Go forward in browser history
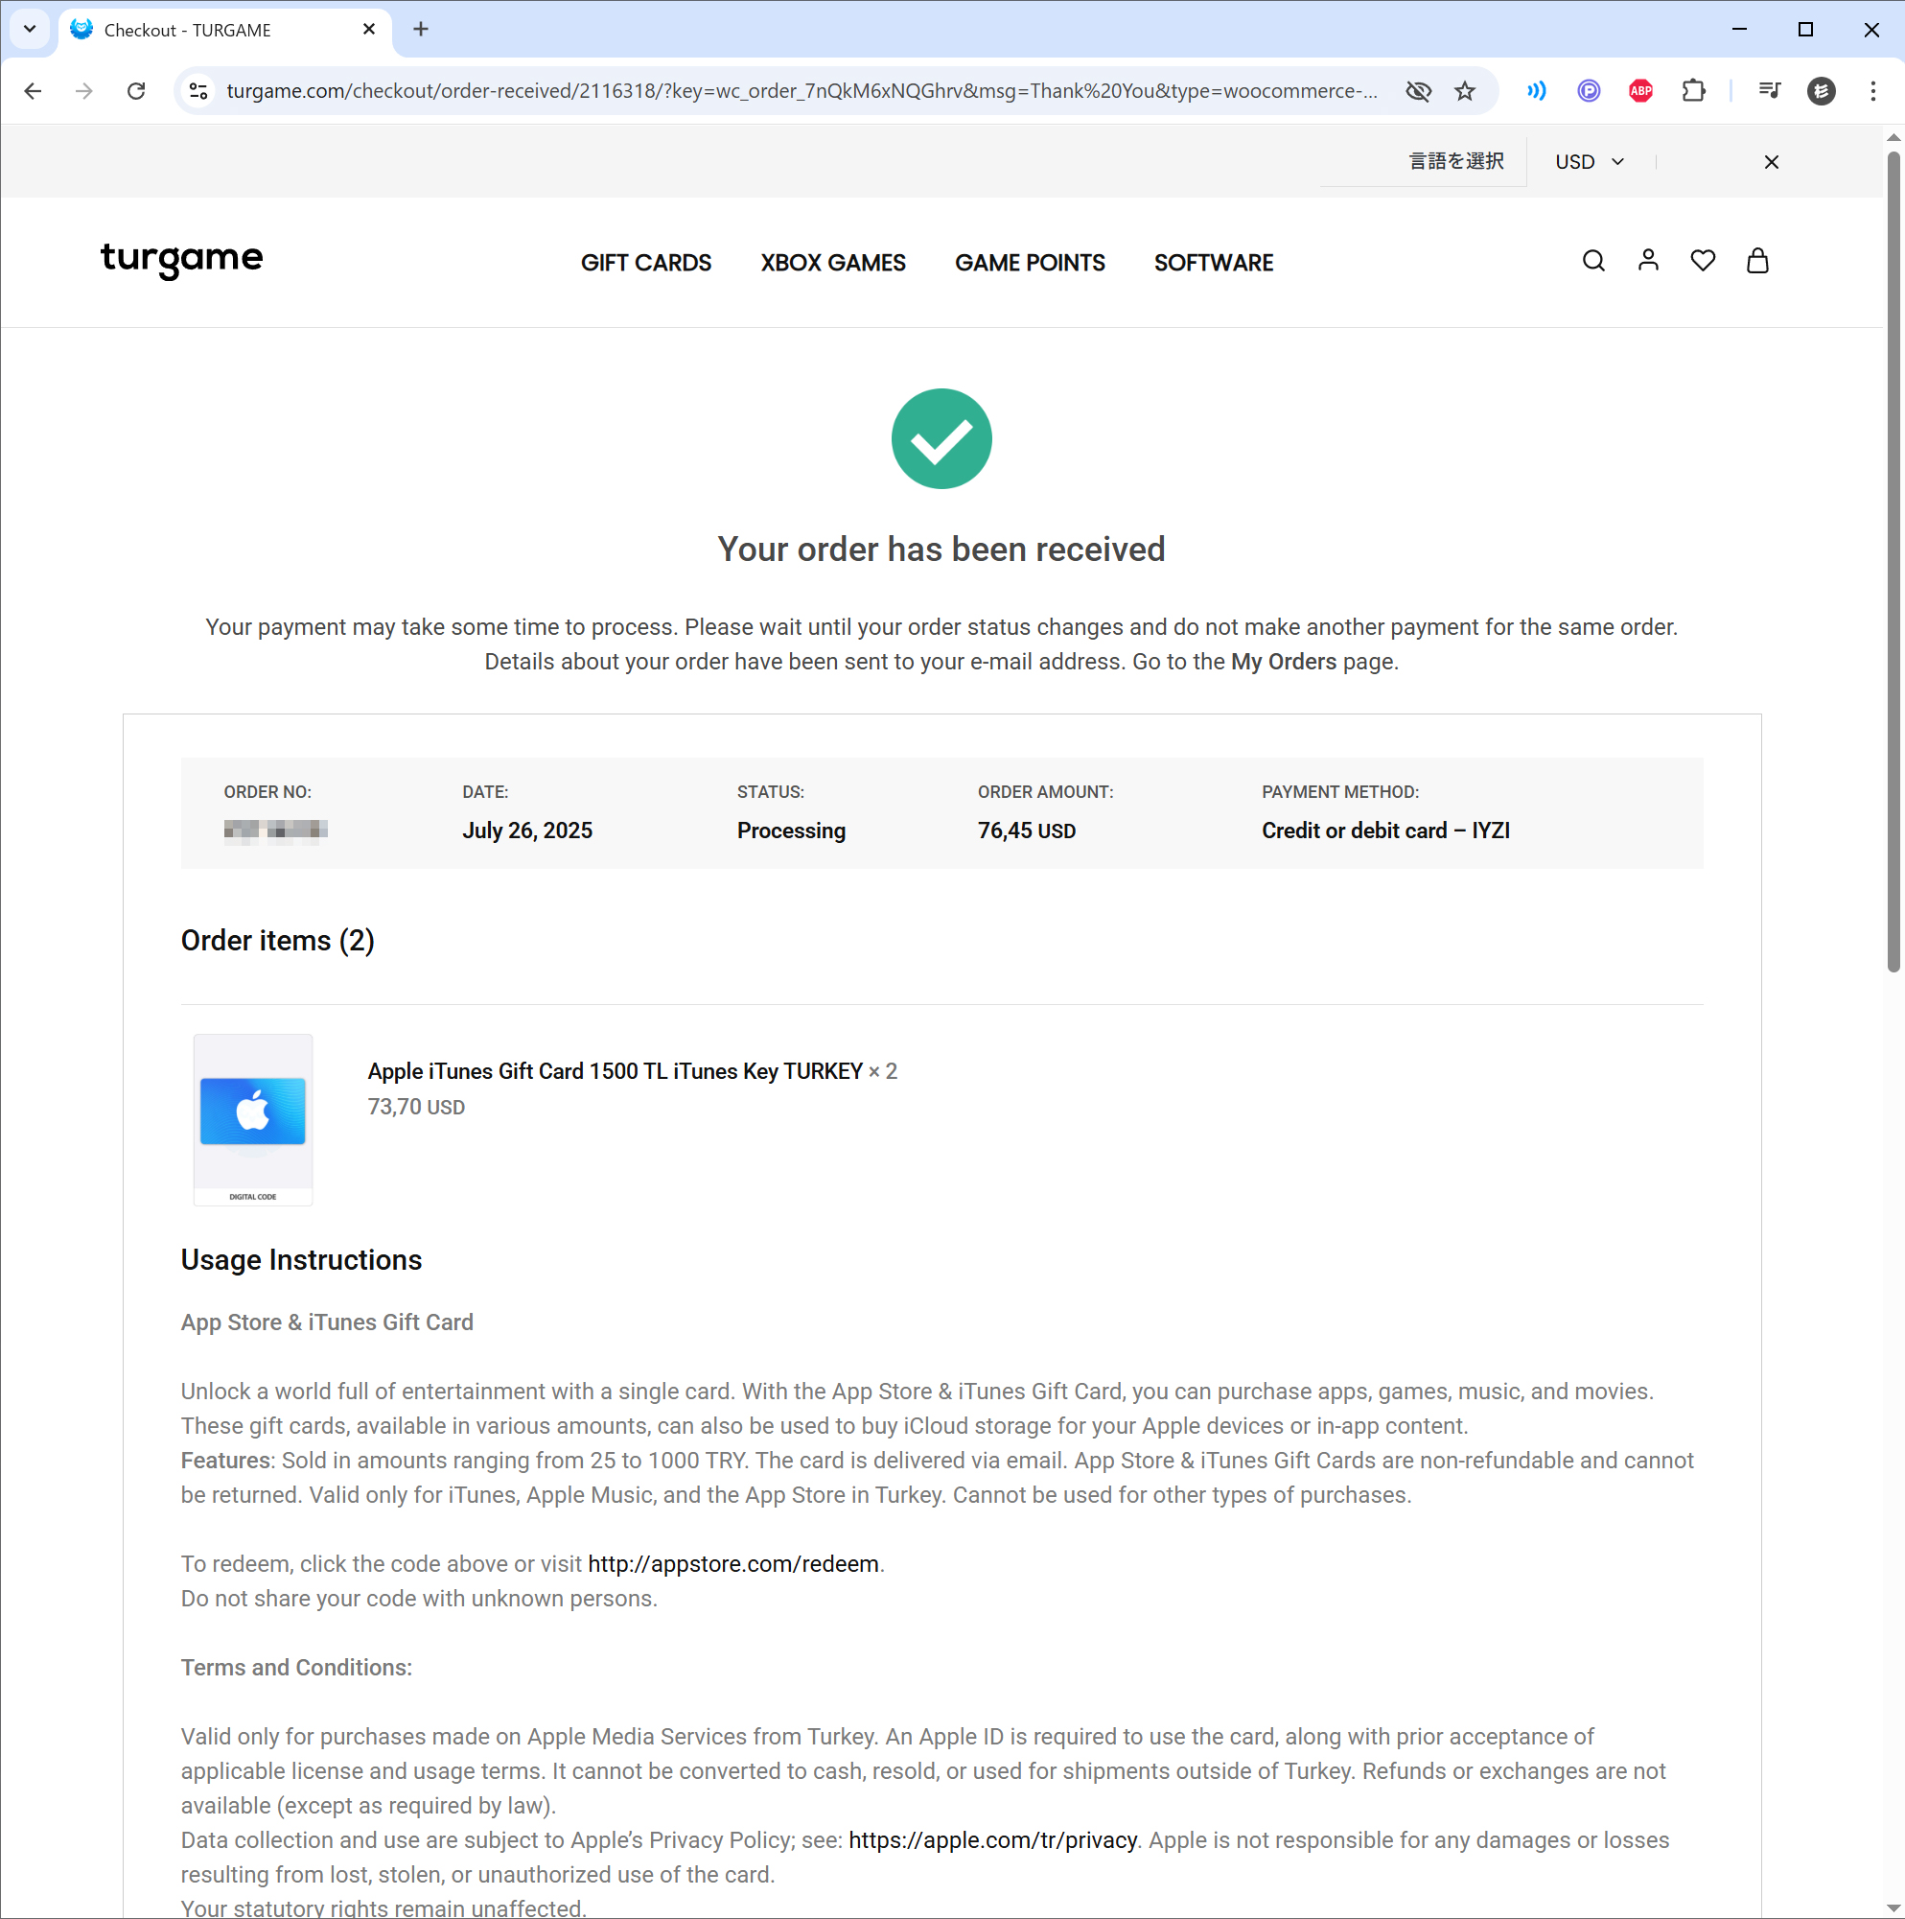This screenshot has height=1919, width=1905. (84, 91)
